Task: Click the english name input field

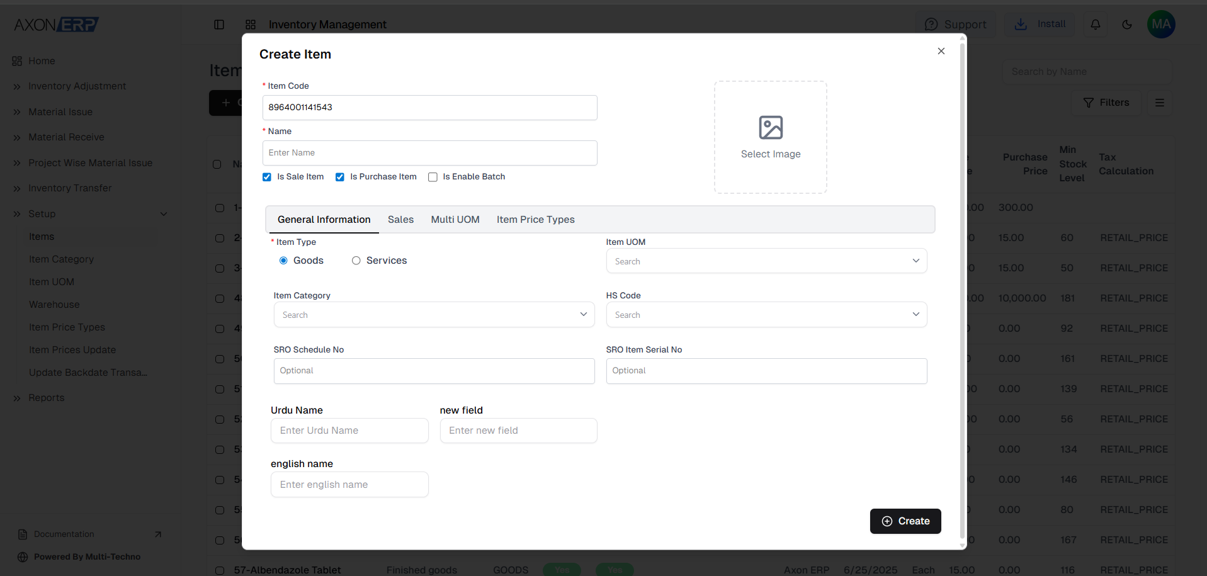Action: coord(349,485)
